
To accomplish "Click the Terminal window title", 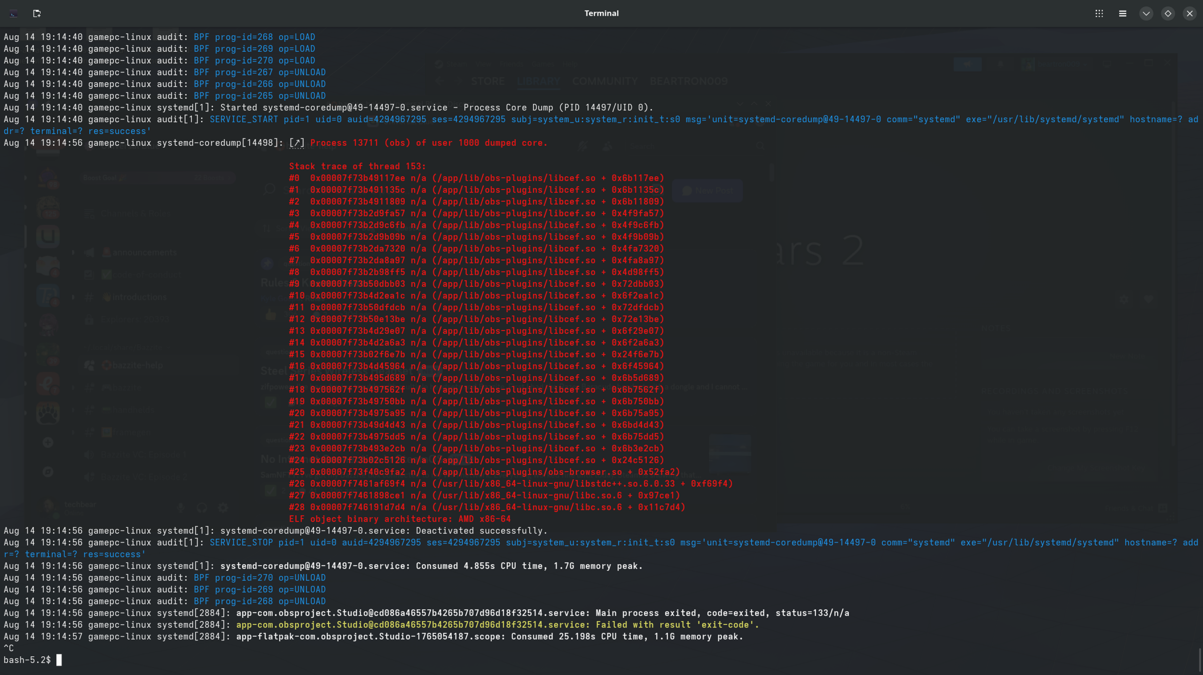I will pyautogui.click(x=601, y=14).
